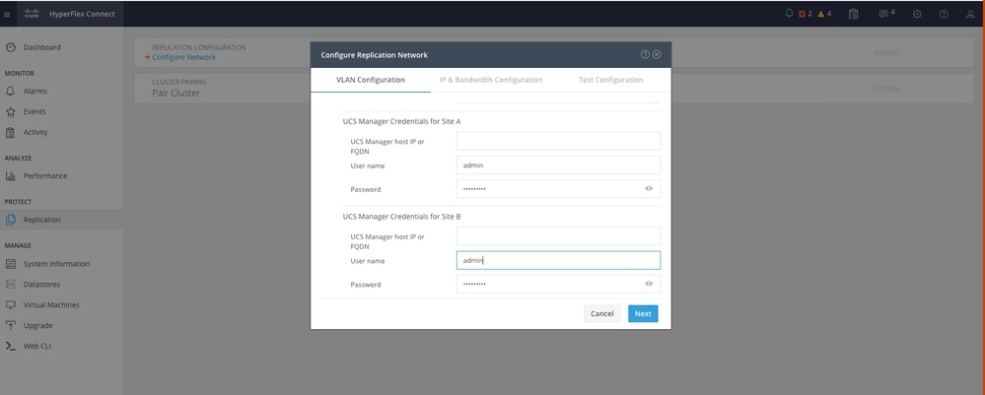Click the Dashboard gauge icon
The height and width of the screenshot is (395, 985).
10,47
